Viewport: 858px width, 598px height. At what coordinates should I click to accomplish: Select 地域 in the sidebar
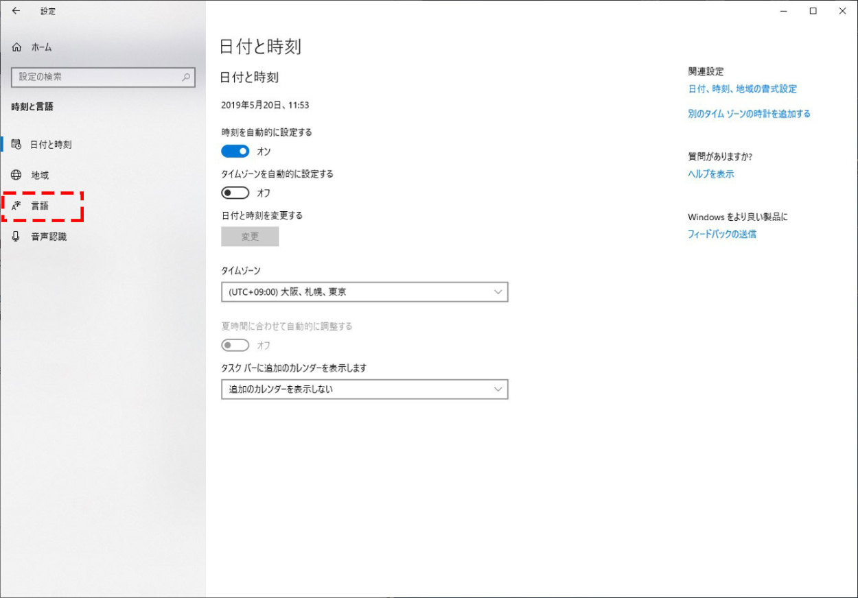(40, 175)
